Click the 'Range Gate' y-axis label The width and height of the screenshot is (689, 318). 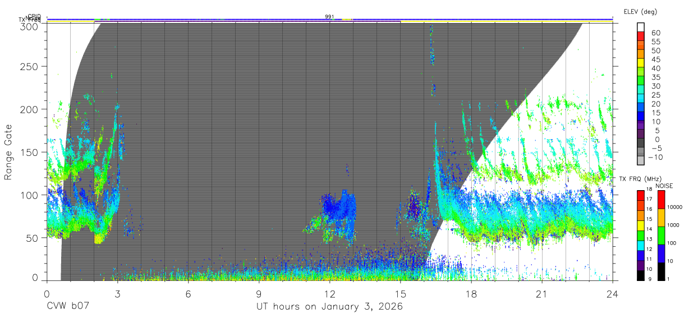(x=8, y=152)
